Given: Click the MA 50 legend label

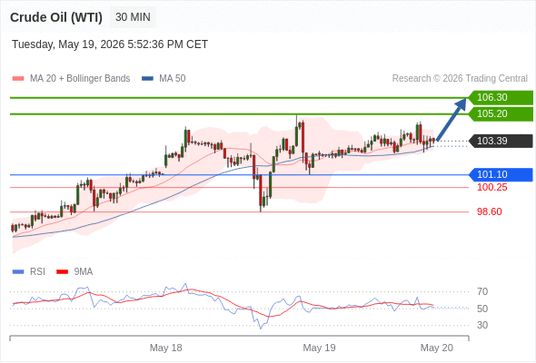Looking at the screenshot, I should point(173,79).
